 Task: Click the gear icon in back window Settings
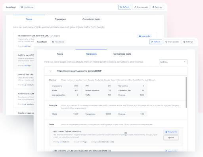point(153,7)
